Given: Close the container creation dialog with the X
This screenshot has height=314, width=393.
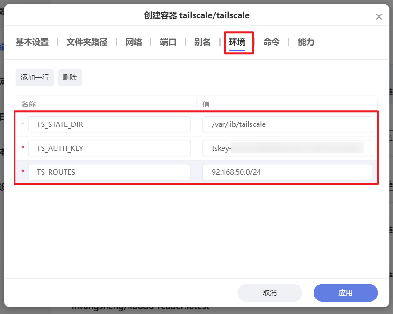Looking at the screenshot, I should [379, 16].
